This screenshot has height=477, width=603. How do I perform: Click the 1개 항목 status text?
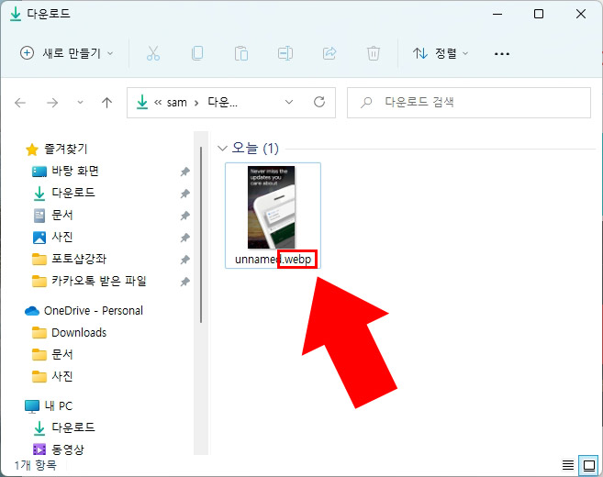(36, 465)
